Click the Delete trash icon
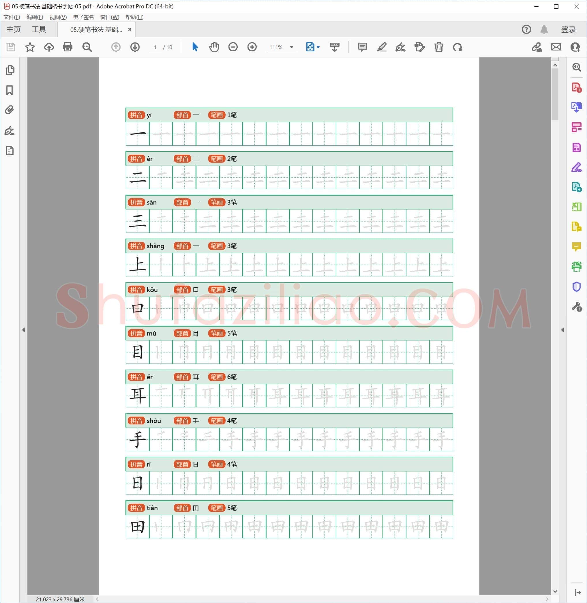The width and height of the screenshot is (587, 603). point(439,47)
